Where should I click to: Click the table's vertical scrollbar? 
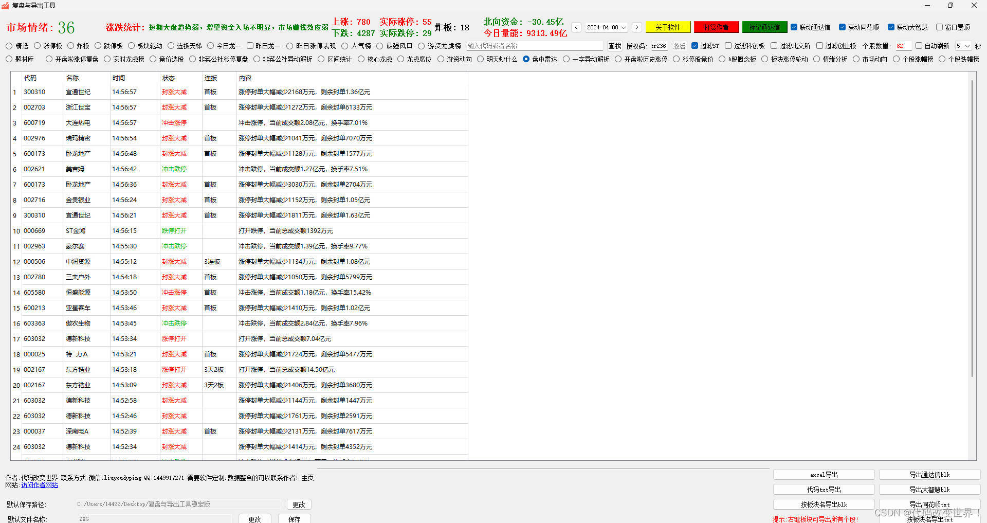tap(972, 229)
